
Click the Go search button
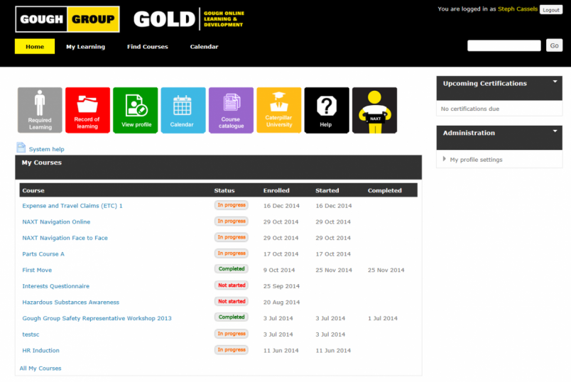[x=554, y=45]
